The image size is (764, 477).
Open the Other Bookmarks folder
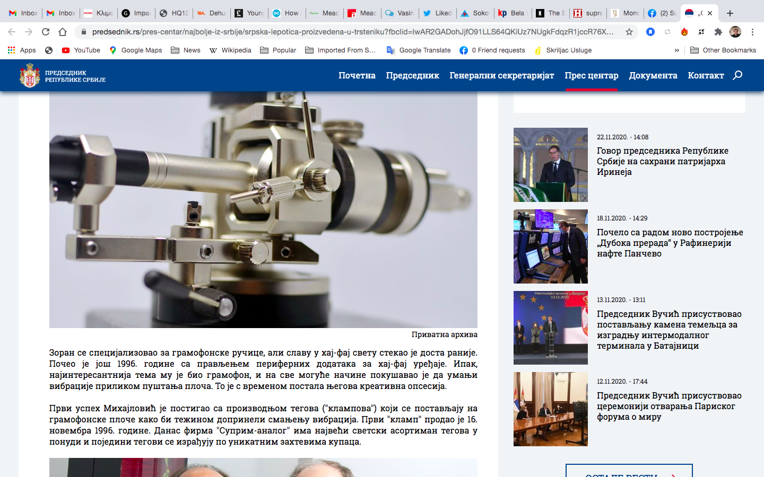[723, 50]
